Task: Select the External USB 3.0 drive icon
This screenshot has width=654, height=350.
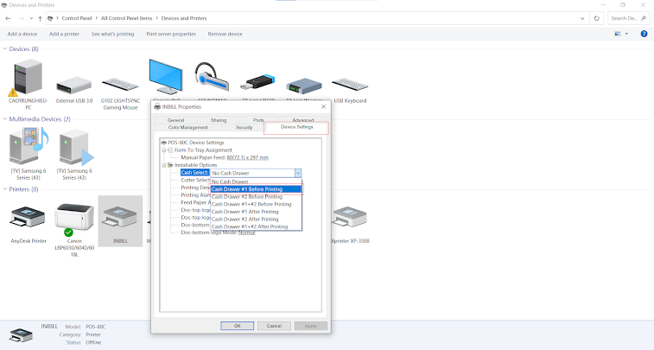Action: tap(73, 85)
